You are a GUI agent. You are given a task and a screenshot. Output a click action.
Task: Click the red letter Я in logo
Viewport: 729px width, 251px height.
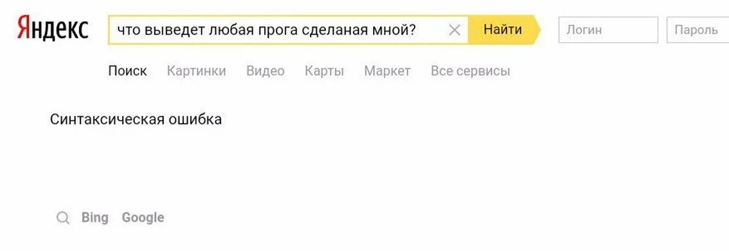[x=23, y=28]
